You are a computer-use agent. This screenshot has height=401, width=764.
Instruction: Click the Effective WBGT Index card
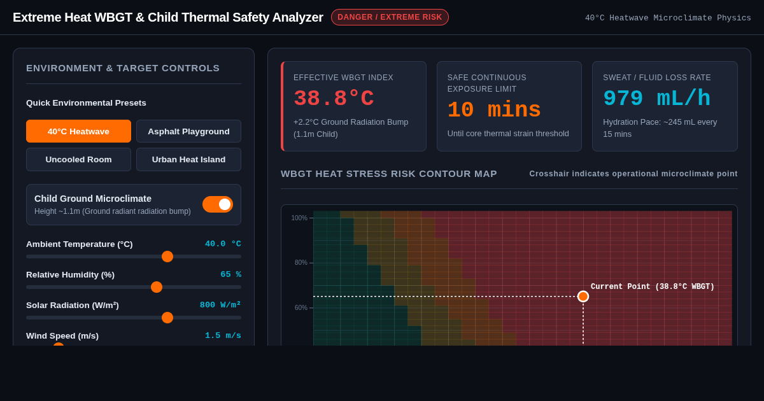tap(353, 106)
